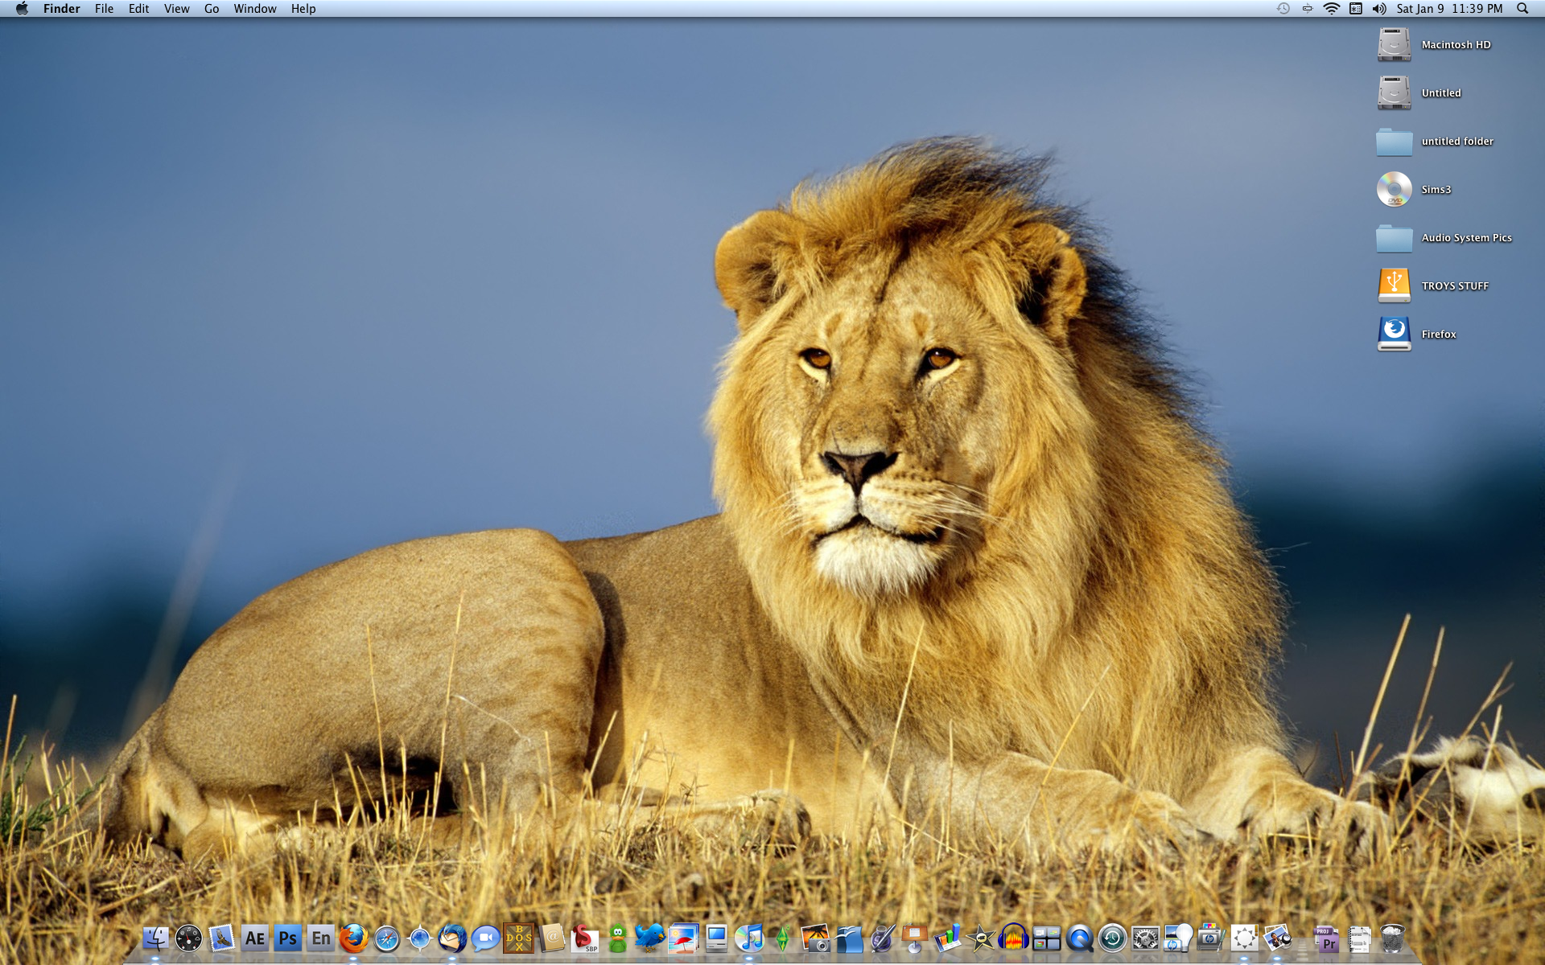The image size is (1545, 965).
Task: Open the Go menu
Action: click(x=212, y=9)
